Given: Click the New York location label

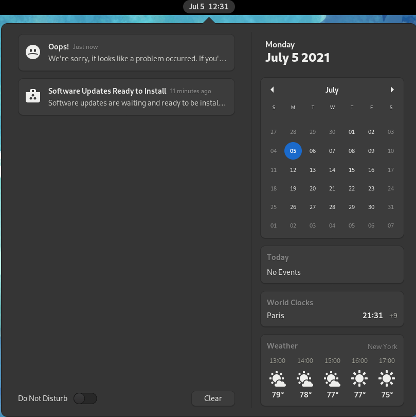Looking at the screenshot, I should pyautogui.click(x=382, y=346).
